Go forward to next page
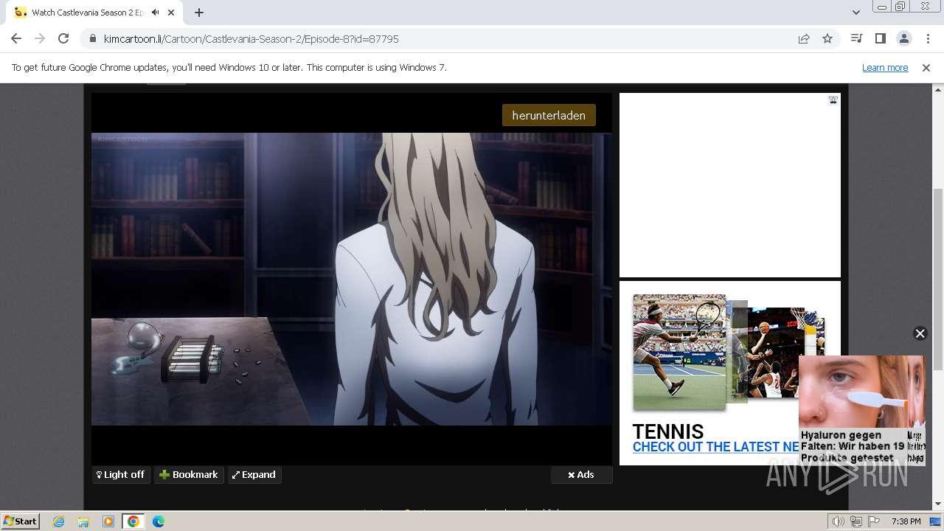The width and height of the screenshot is (944, 531). tap(40, 38)
